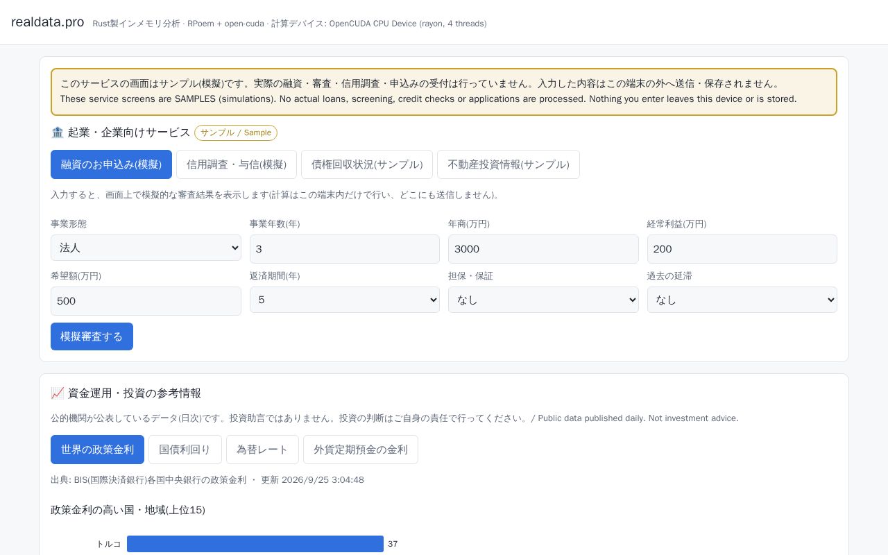Open the 担保・保証 dropdown
Viewport: 888px width, 555px height.
click(543, 300)
